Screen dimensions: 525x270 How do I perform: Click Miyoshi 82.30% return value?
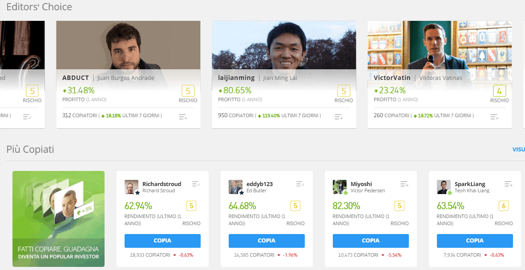point(346,206)
